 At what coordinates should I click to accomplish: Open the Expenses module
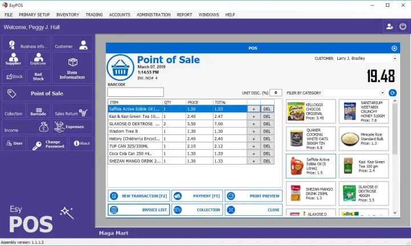(x=72, y=127)
